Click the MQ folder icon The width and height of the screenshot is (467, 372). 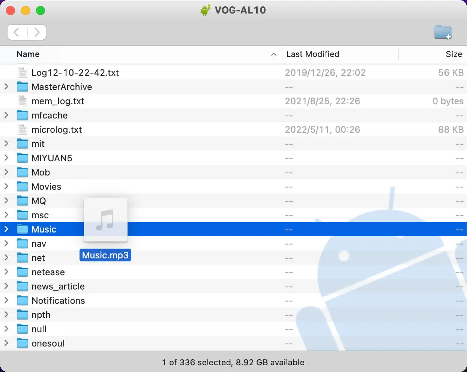click(x=23, y=201)
